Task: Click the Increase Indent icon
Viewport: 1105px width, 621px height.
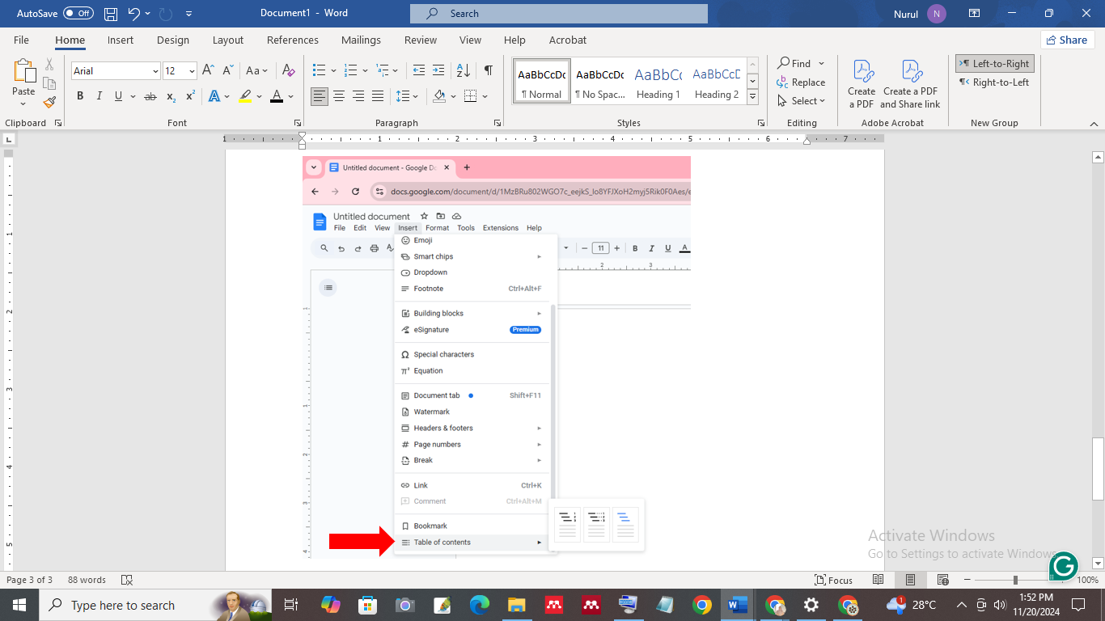Action: 438,71
